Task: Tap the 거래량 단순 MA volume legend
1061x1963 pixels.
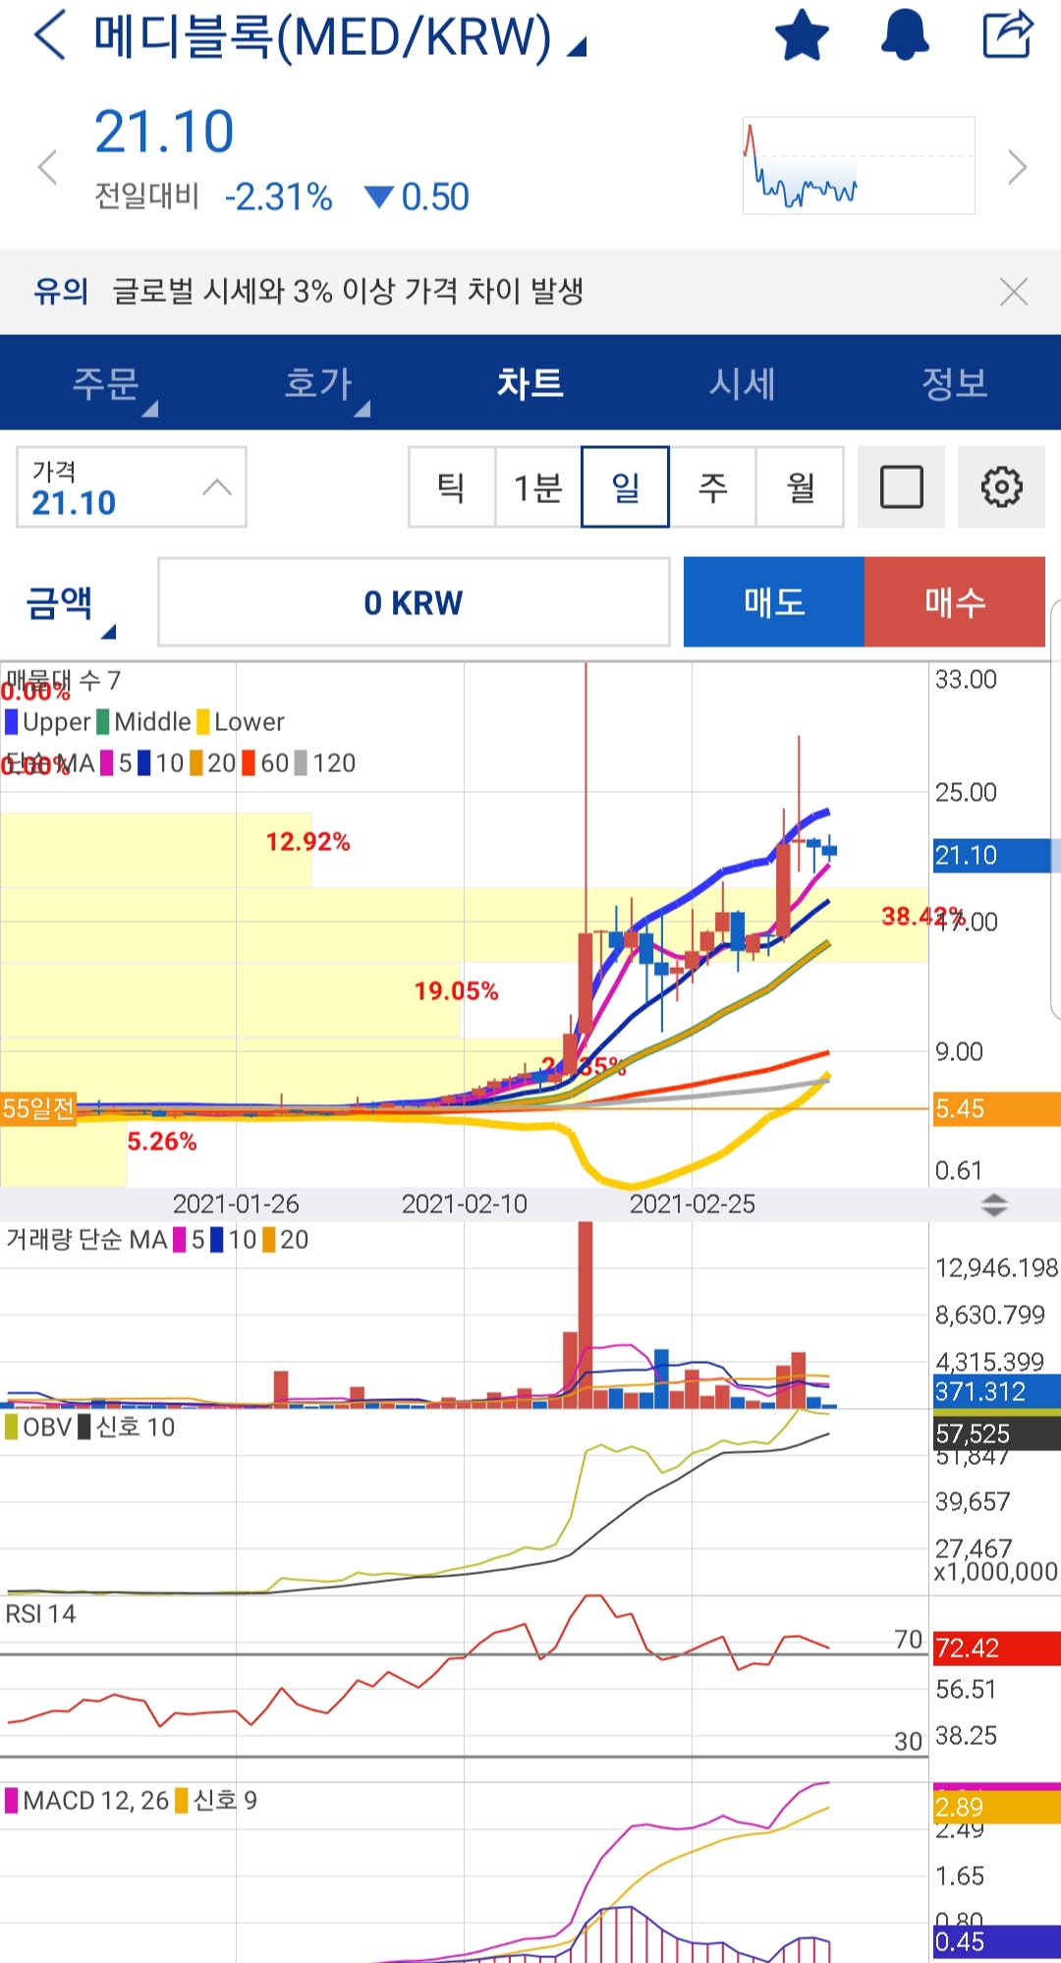Action: click(157, 1240)
